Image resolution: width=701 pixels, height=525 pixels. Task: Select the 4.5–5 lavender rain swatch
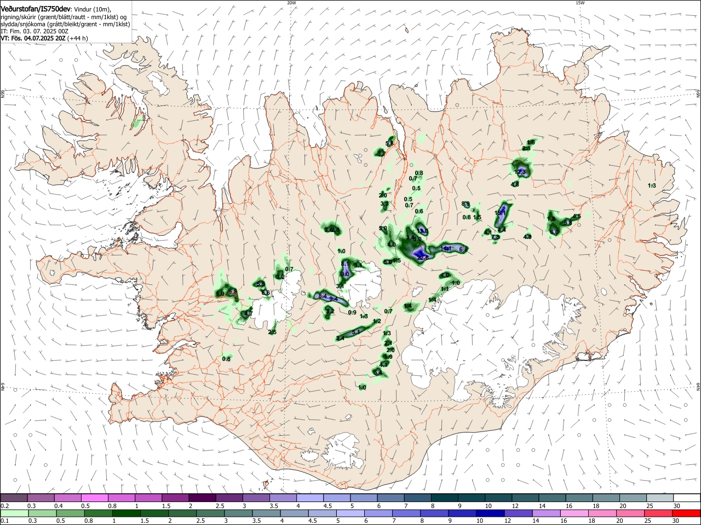click(322, 513)
